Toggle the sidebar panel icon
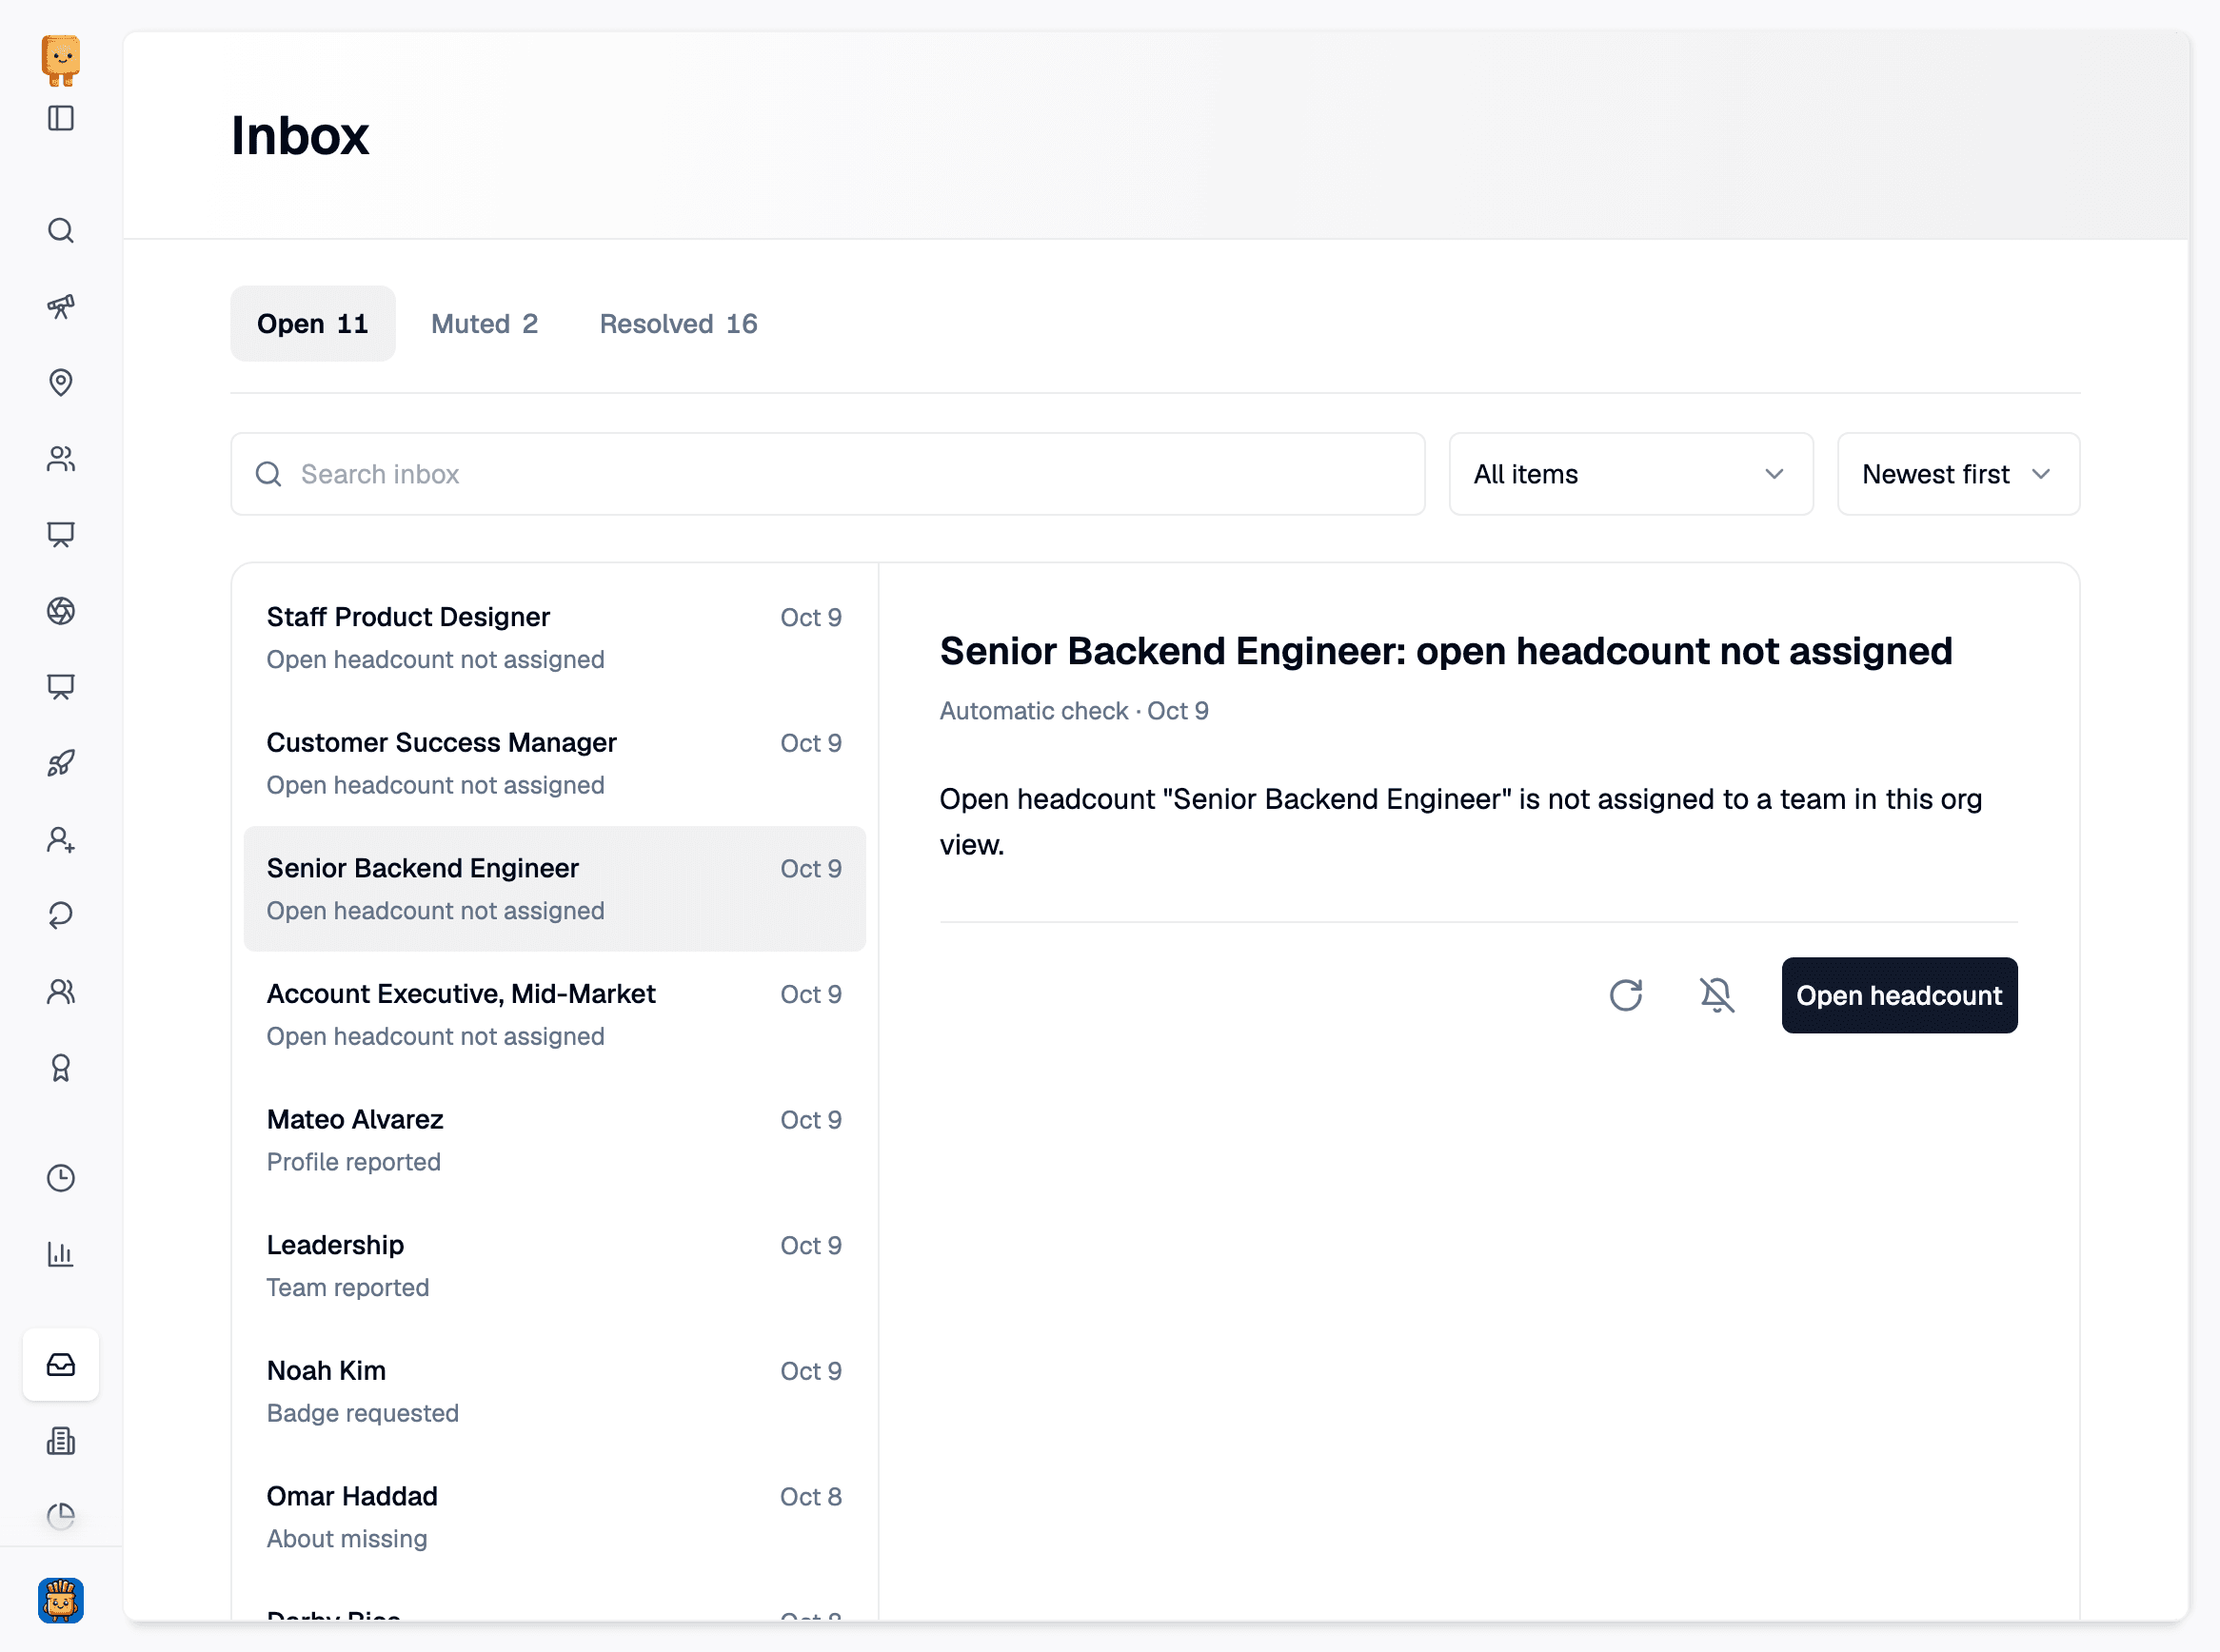 61,118
